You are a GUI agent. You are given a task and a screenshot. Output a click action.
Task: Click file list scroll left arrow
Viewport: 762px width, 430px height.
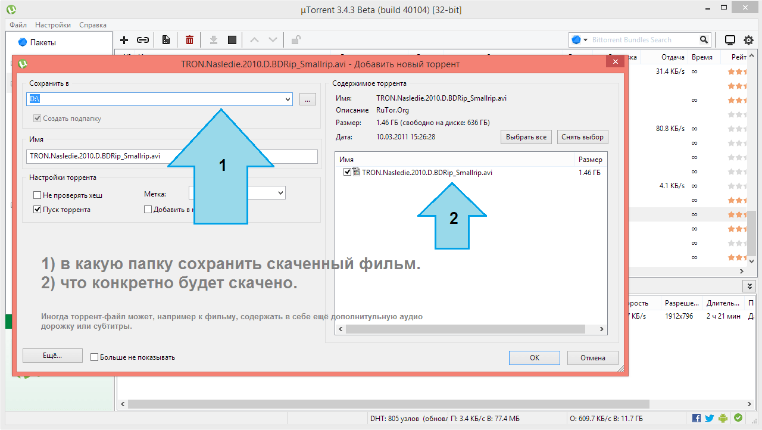pos(340,329)
